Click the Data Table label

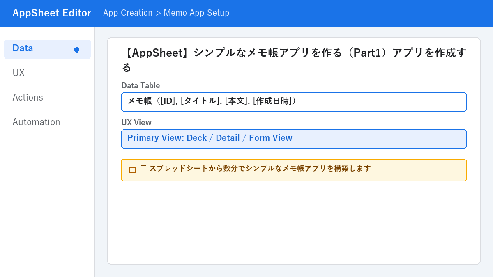(141, 85)
